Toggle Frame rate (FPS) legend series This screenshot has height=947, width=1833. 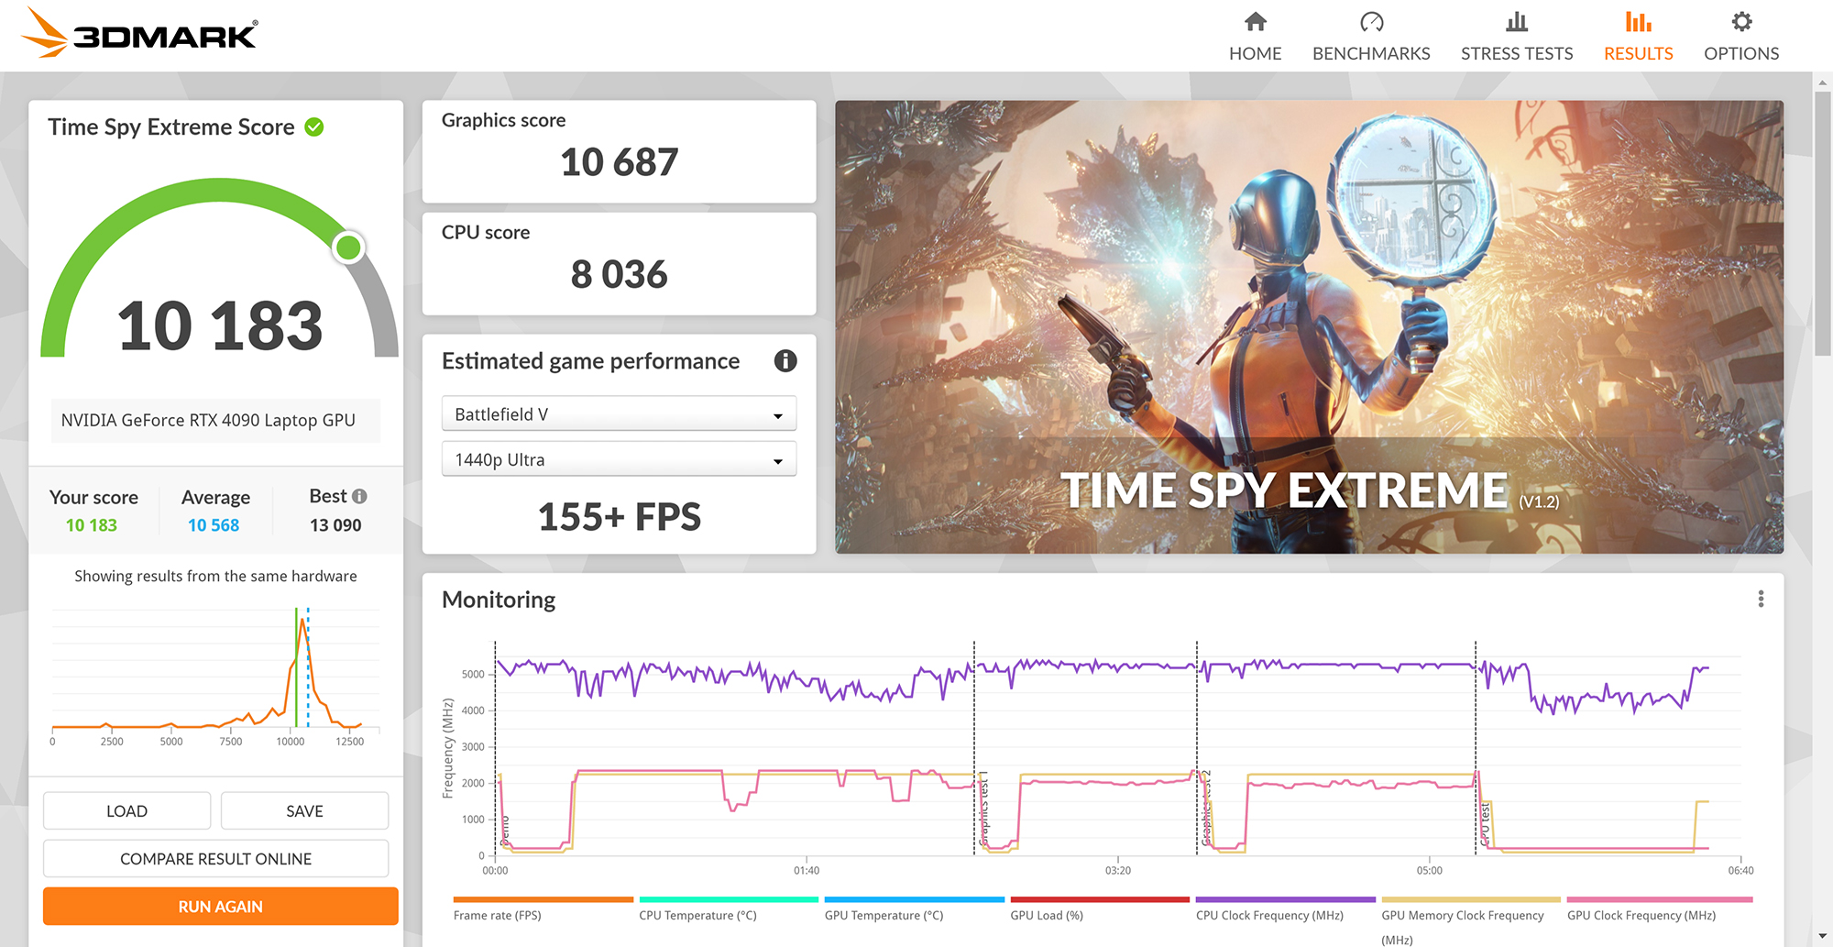(497, 915)
